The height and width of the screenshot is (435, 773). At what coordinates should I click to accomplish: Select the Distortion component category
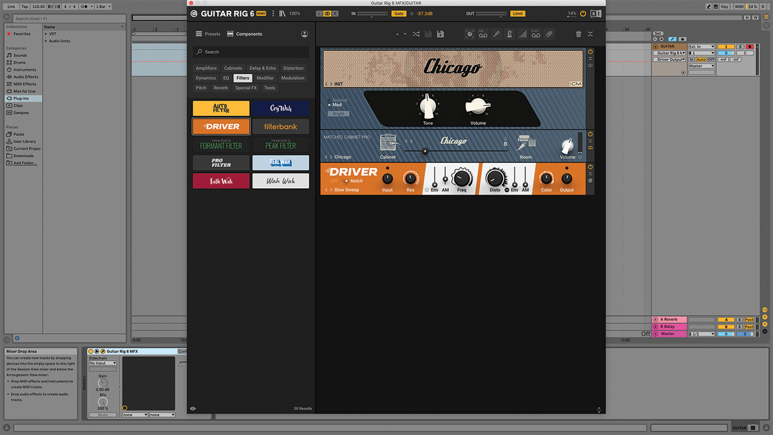click(x=294, y=68)
